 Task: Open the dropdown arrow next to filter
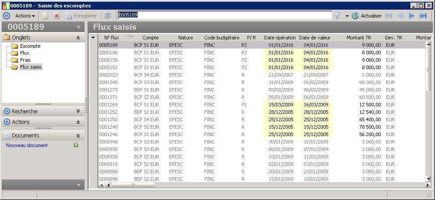[x=347, y=16]
